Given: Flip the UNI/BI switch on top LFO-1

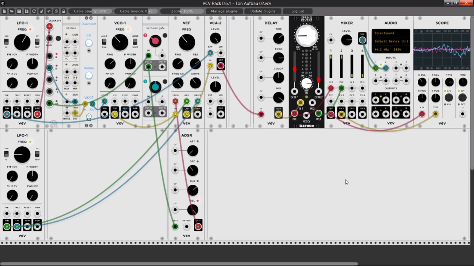Looking at the screenshot, I should click(7, 42).
